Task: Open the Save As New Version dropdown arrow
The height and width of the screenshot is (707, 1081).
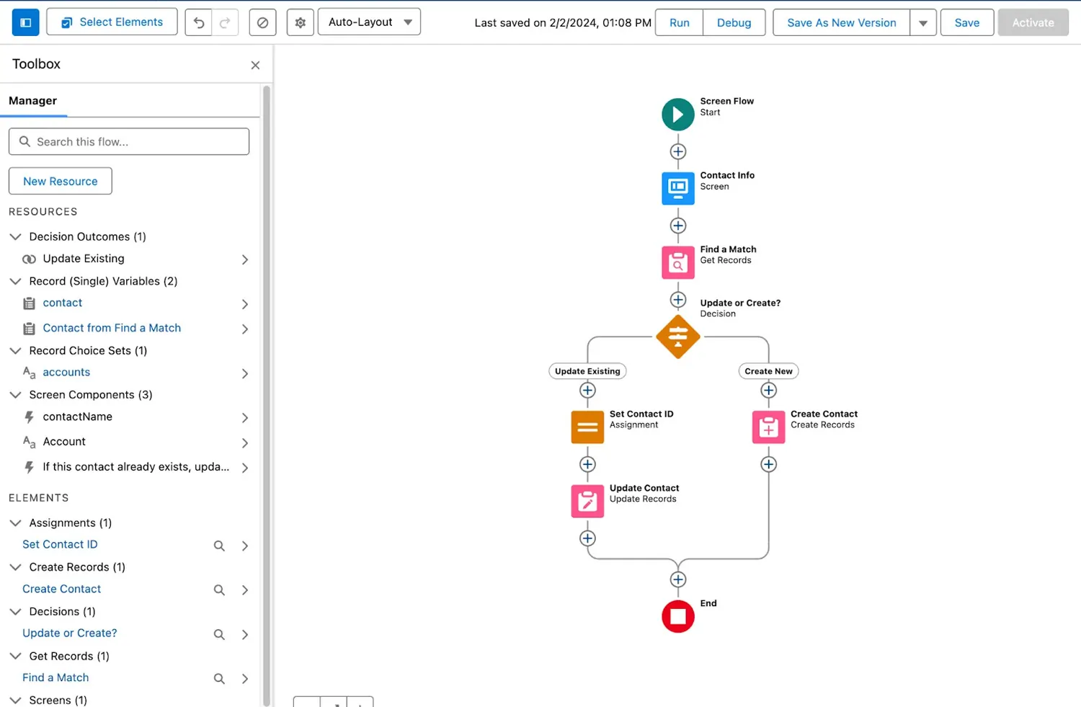Action: coord(923,23)
